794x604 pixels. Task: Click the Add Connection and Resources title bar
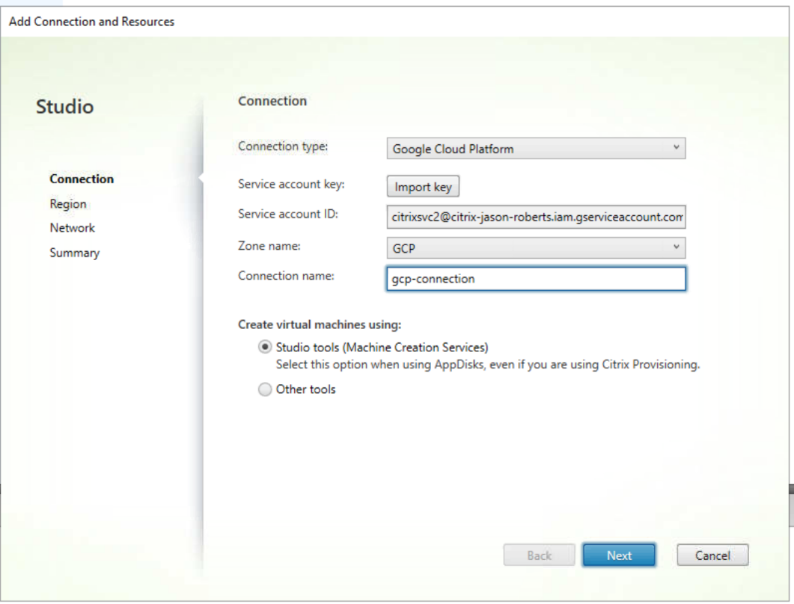[x=92, y=22]
